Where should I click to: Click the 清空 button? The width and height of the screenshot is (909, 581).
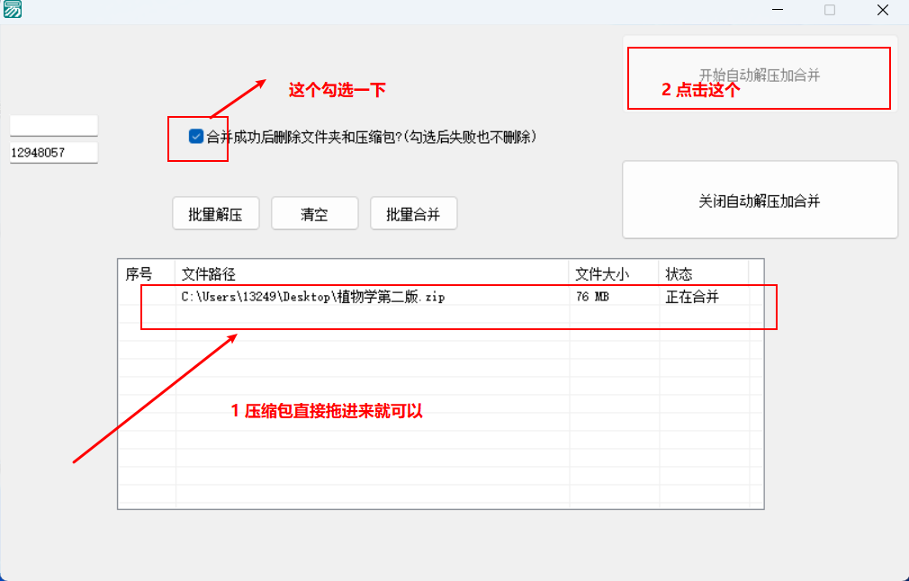coord(314,213)
